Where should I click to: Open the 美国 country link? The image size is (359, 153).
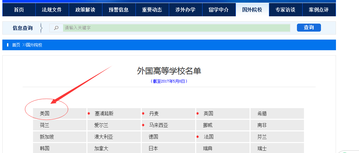coord(45,113)
